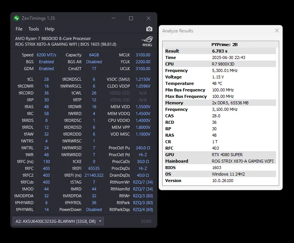Image resolution: width=294 pixels, height=243 pixels.
Task: Open the File menu in ZenTimings
Action: tap(19, 29)
